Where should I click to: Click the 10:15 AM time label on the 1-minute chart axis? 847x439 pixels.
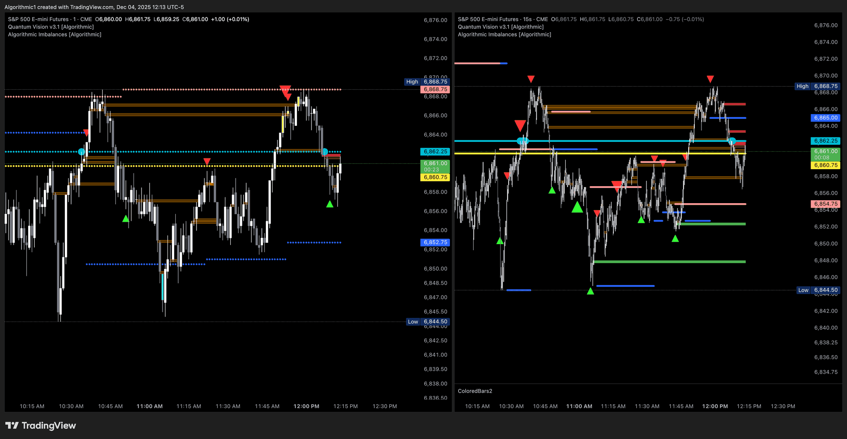(32, 406)
